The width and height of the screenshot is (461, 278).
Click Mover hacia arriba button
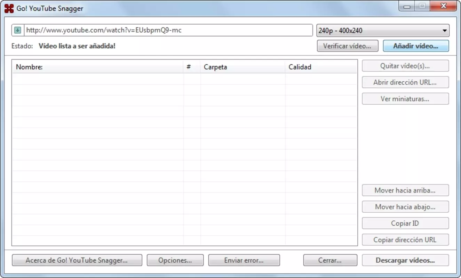[x=405, y=190]
